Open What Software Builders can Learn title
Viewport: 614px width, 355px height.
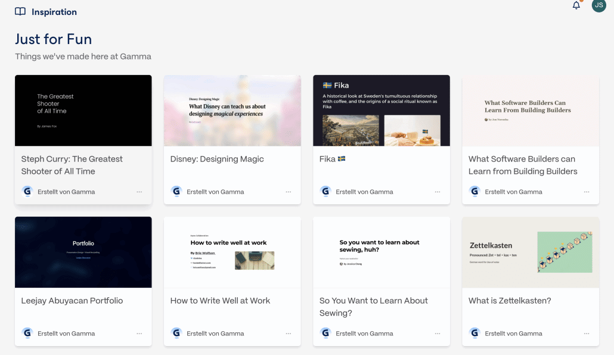[523, 165]
